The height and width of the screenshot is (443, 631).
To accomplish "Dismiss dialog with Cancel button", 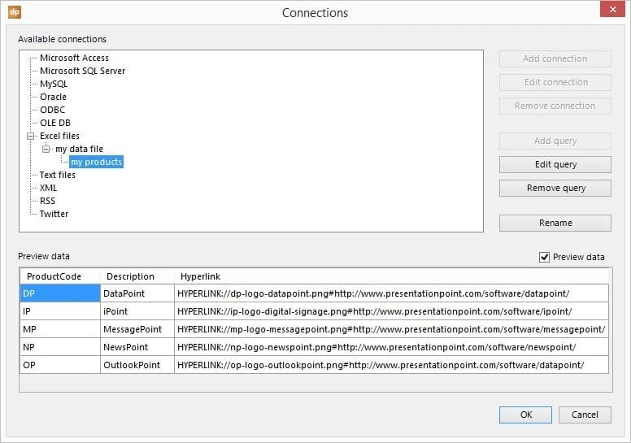I will tap(585, 415).
